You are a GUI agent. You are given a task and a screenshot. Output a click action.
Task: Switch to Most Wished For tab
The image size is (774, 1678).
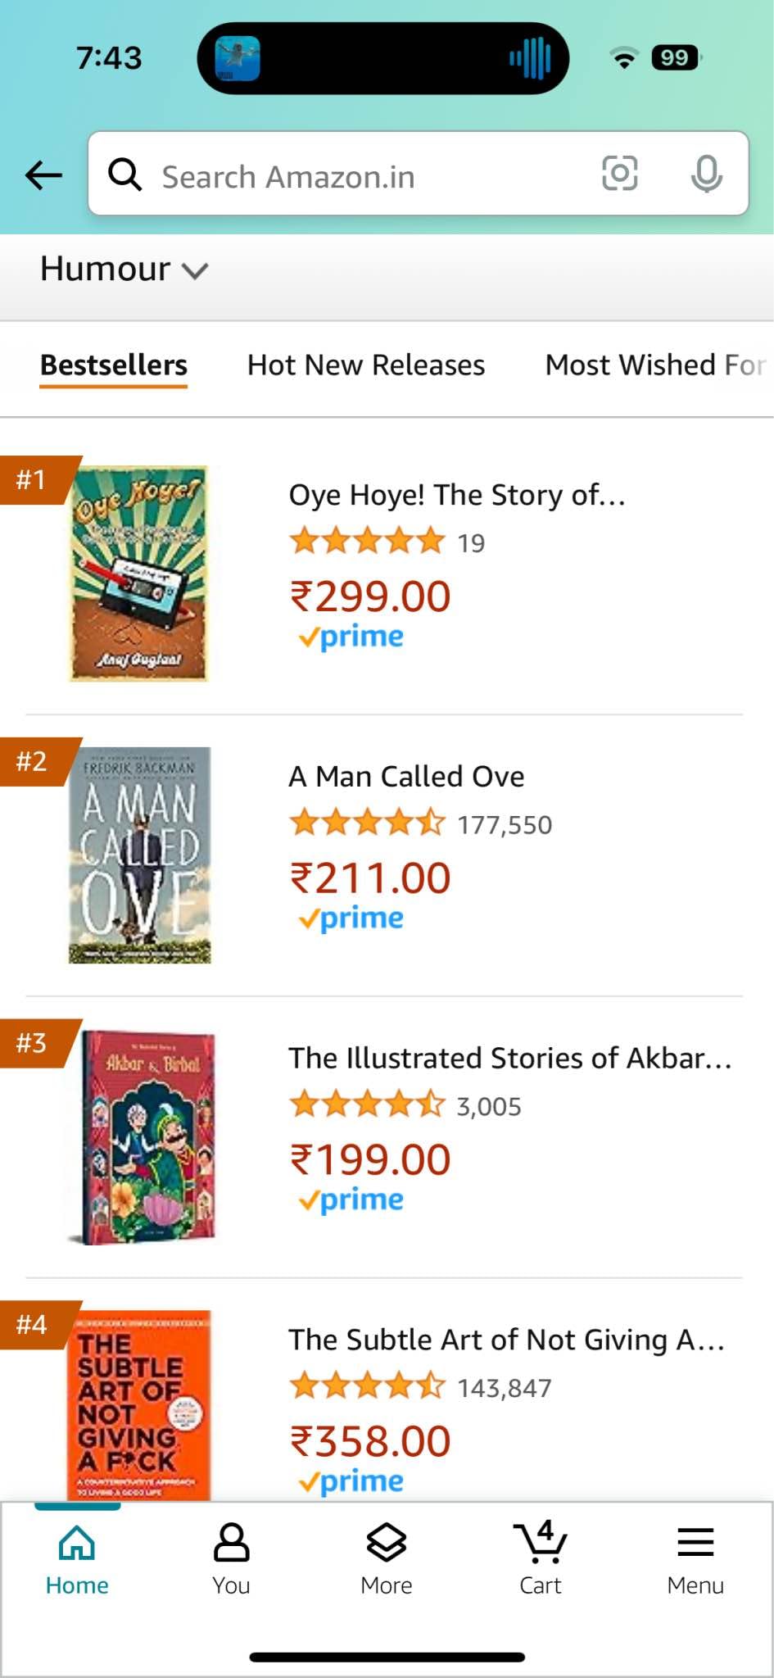pyautogui.click(x=655, y=365)
